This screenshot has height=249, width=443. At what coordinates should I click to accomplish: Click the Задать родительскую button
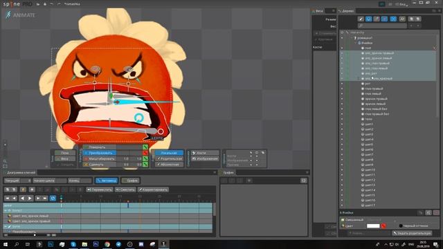pyautogui.click(x=413, y=233)
